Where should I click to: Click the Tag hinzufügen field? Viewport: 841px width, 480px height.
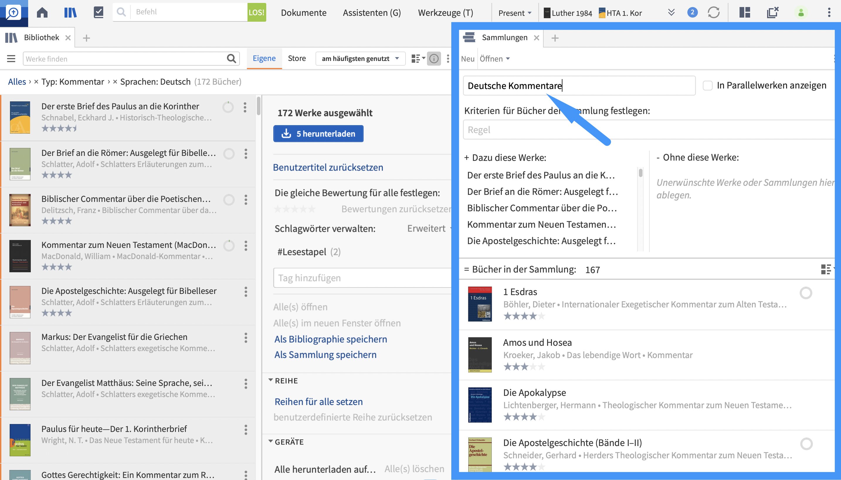point(362,278)
